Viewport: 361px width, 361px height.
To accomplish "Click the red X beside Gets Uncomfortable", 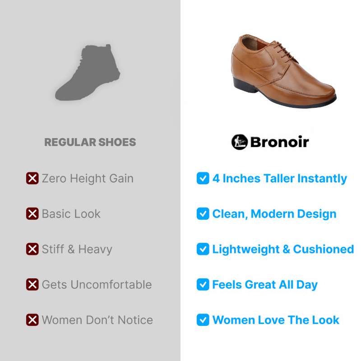I will (x=32, y=285).
